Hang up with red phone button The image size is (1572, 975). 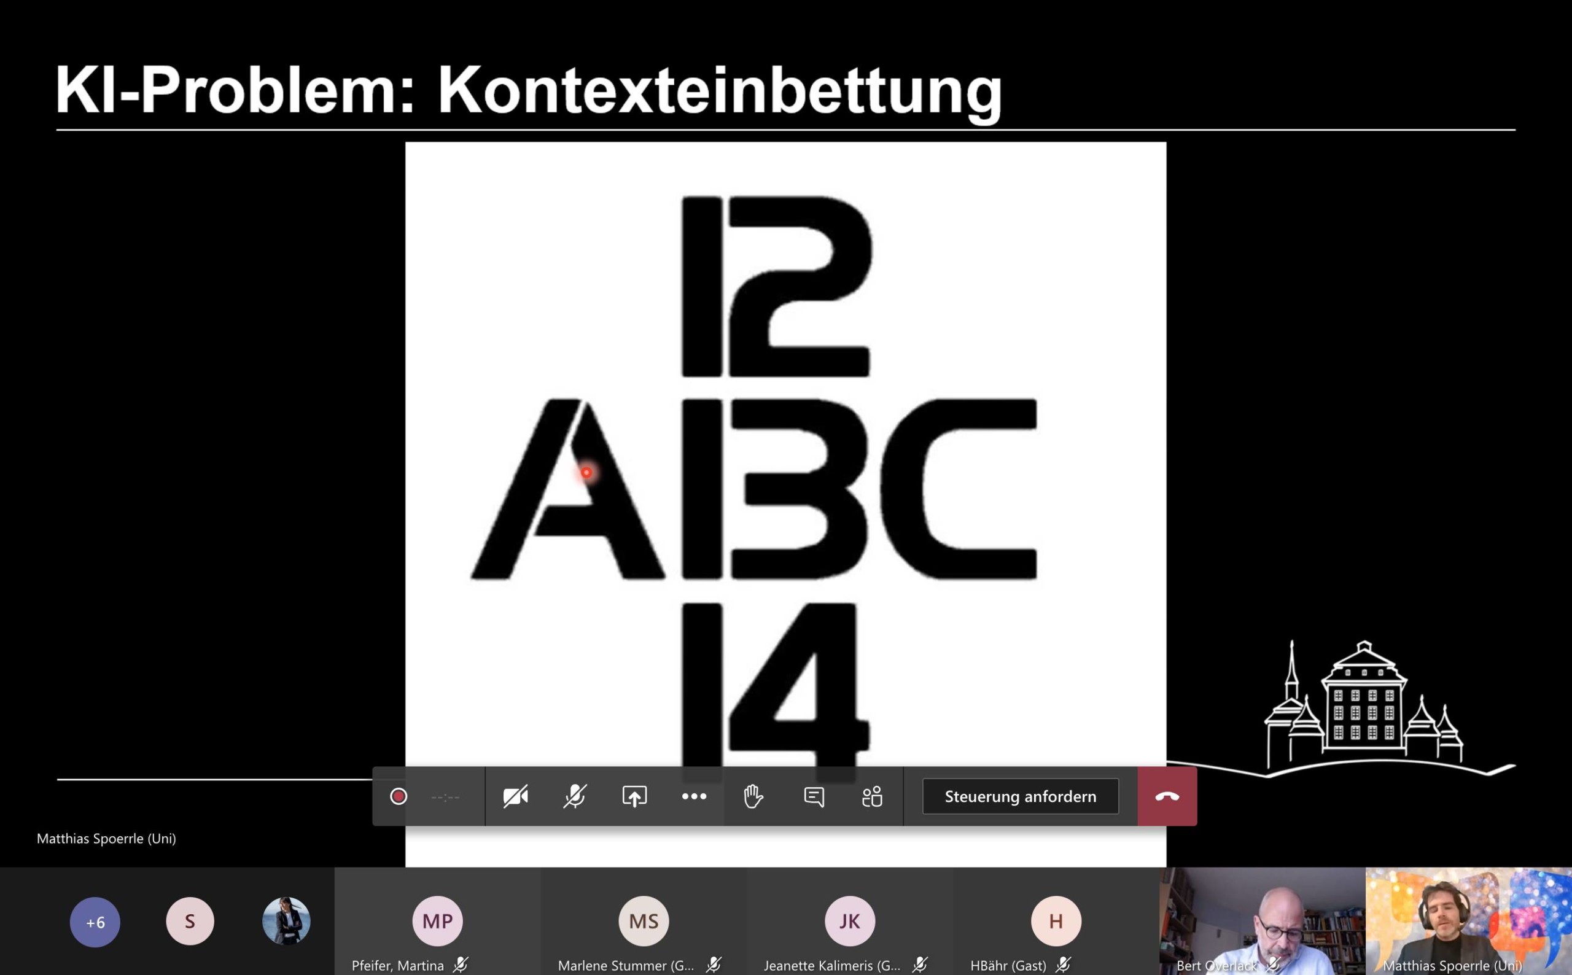point(1167,796)
